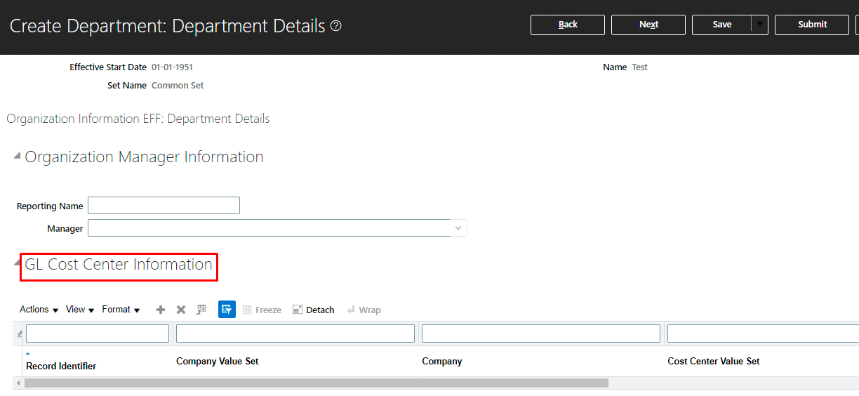Click the table horizontal scrollbar thumb
This screenshot has height=396, width=859.
317,383
